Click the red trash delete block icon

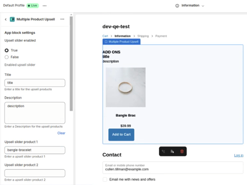(182, 152)
